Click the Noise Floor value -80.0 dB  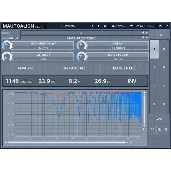pyautogui.click(x=118, y=59)
